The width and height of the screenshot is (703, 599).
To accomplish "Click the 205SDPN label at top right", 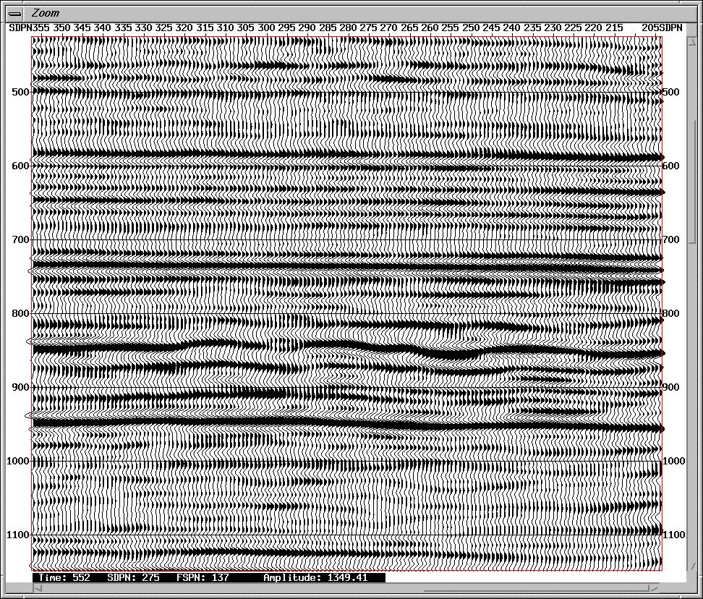I will tap(662, 27).
